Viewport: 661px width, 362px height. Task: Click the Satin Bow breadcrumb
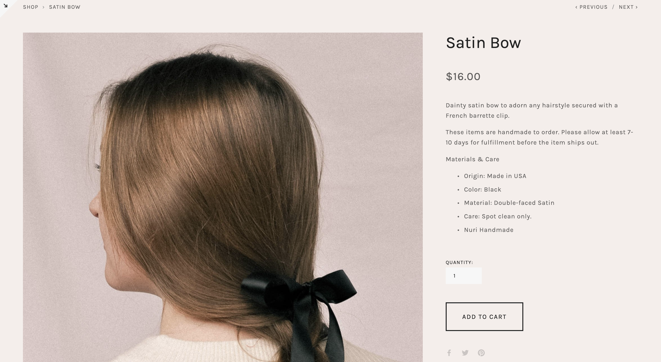click(65, 7)
